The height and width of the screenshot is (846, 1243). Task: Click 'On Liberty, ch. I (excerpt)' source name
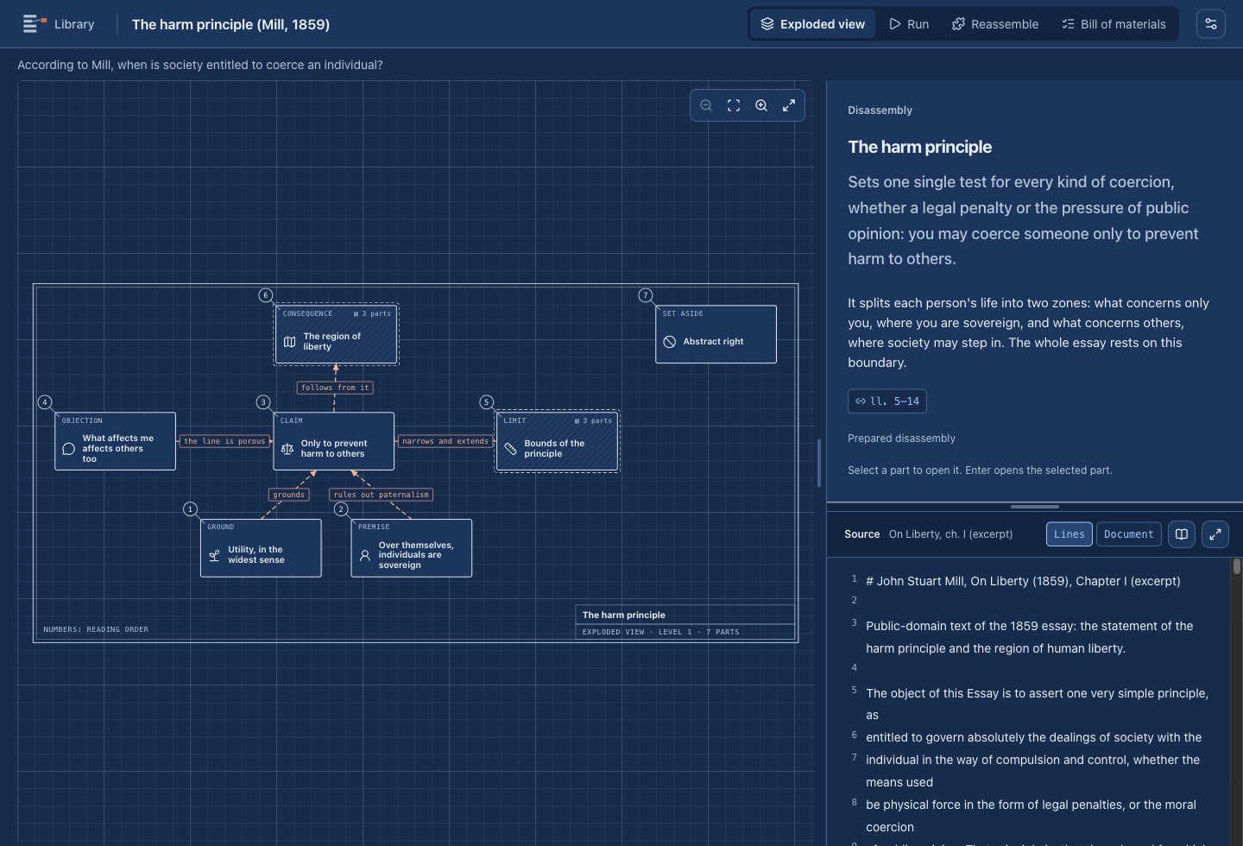950,534
